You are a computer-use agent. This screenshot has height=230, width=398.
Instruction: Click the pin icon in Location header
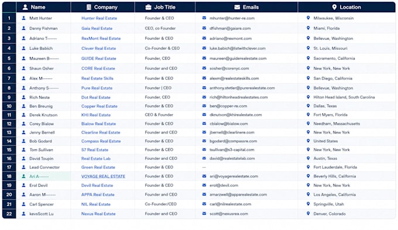(334, 7)
